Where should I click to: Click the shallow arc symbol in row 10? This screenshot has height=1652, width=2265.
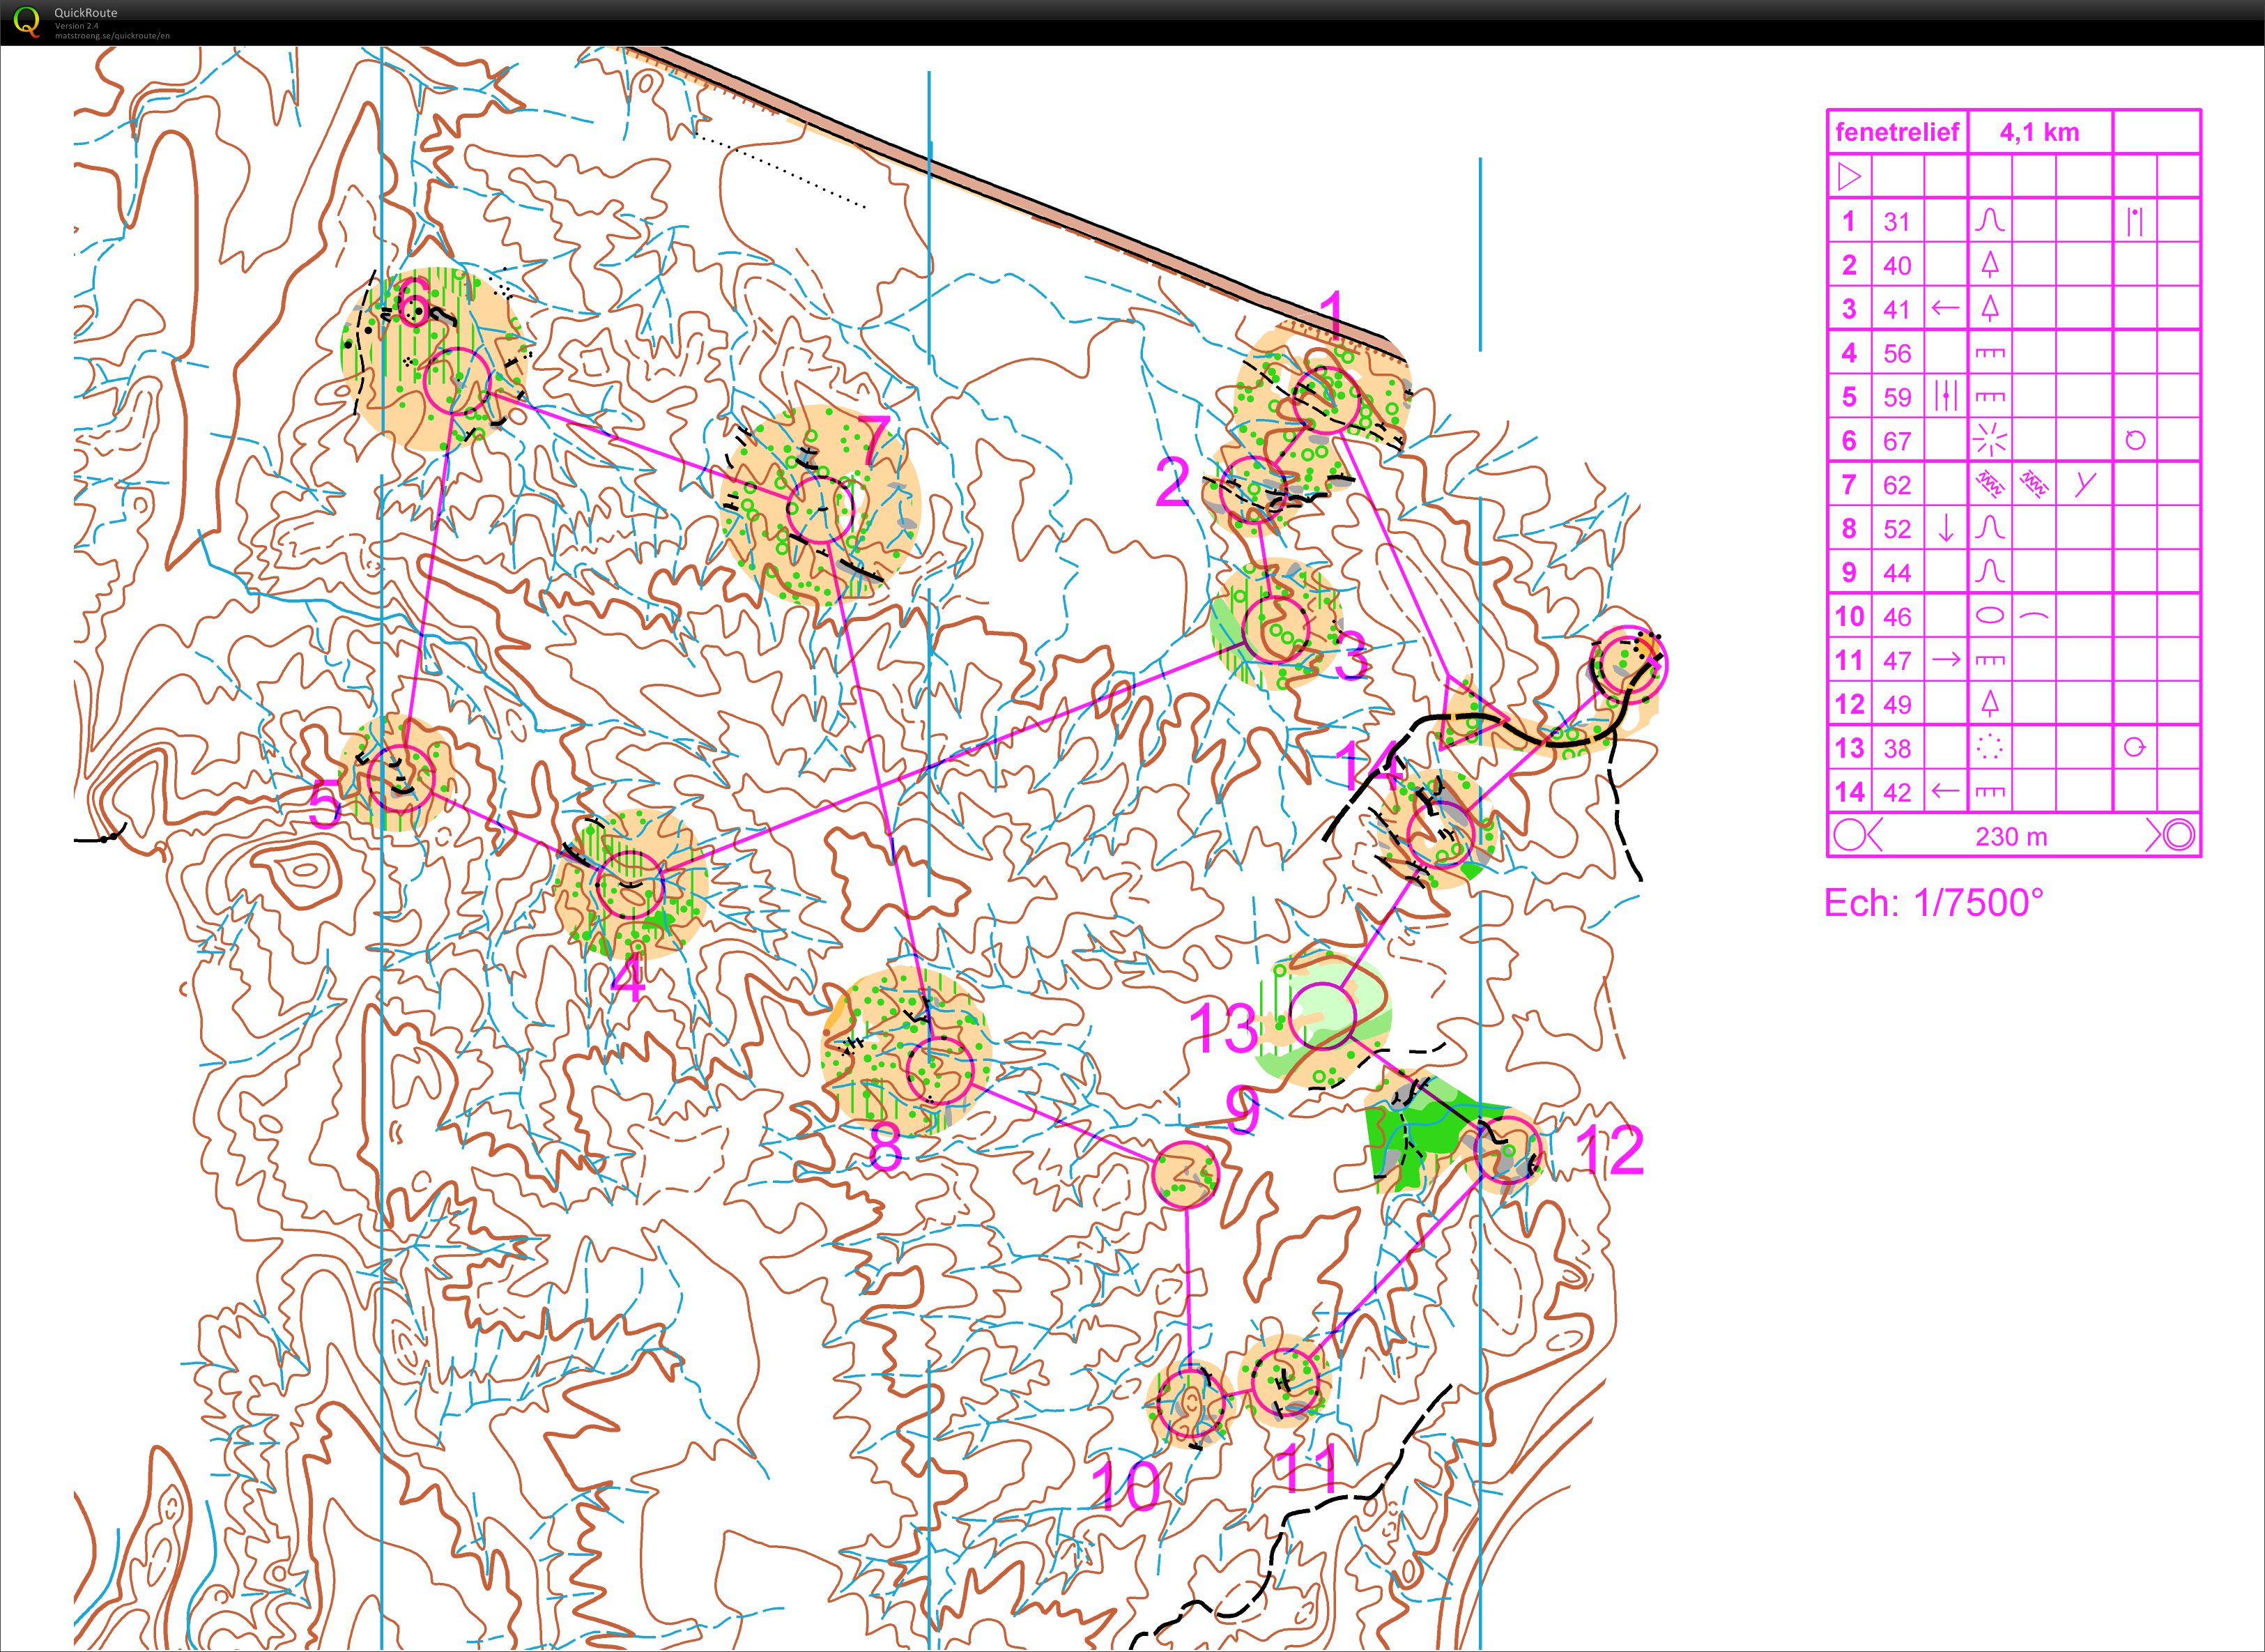[x=2034, y=617]
